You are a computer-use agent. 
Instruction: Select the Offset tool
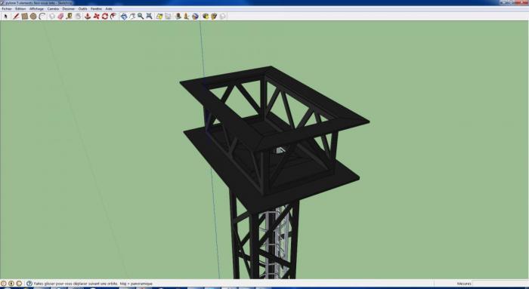113,16
